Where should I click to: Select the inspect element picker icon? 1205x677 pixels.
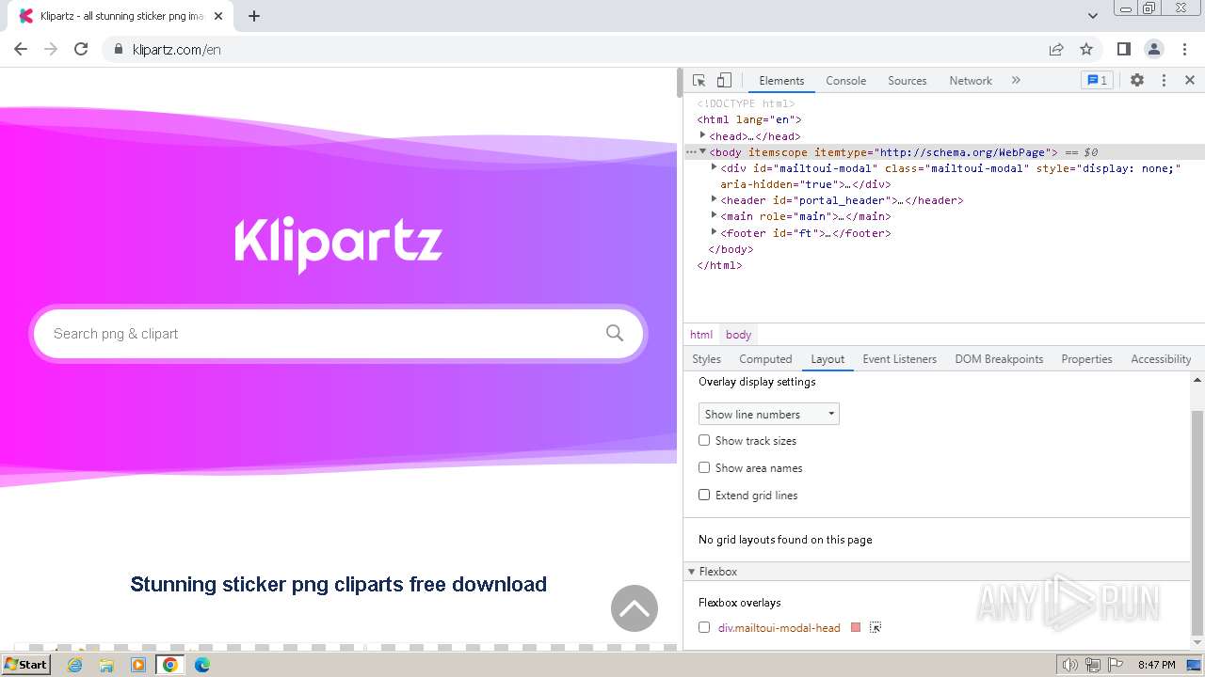(699, 81)
